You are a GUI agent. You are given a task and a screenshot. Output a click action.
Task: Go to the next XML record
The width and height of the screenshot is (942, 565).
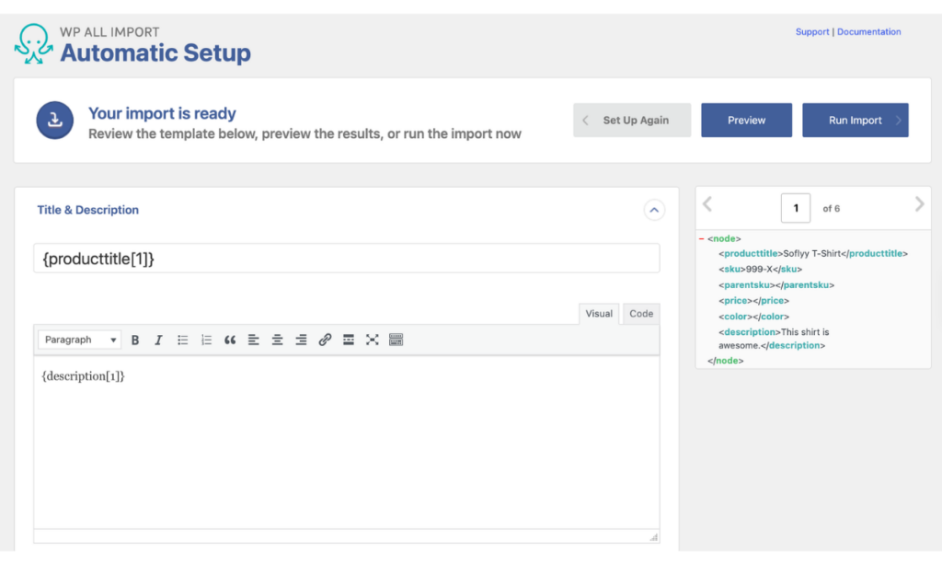tap(919, 204)
